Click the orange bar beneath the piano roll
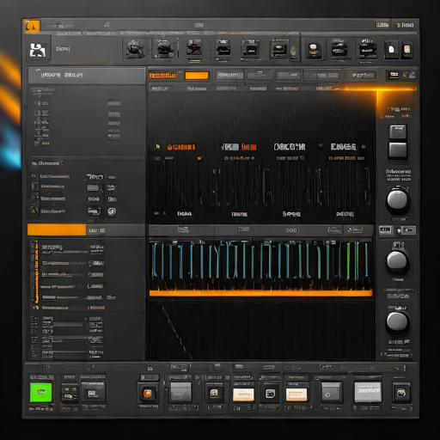 (261, 293)
